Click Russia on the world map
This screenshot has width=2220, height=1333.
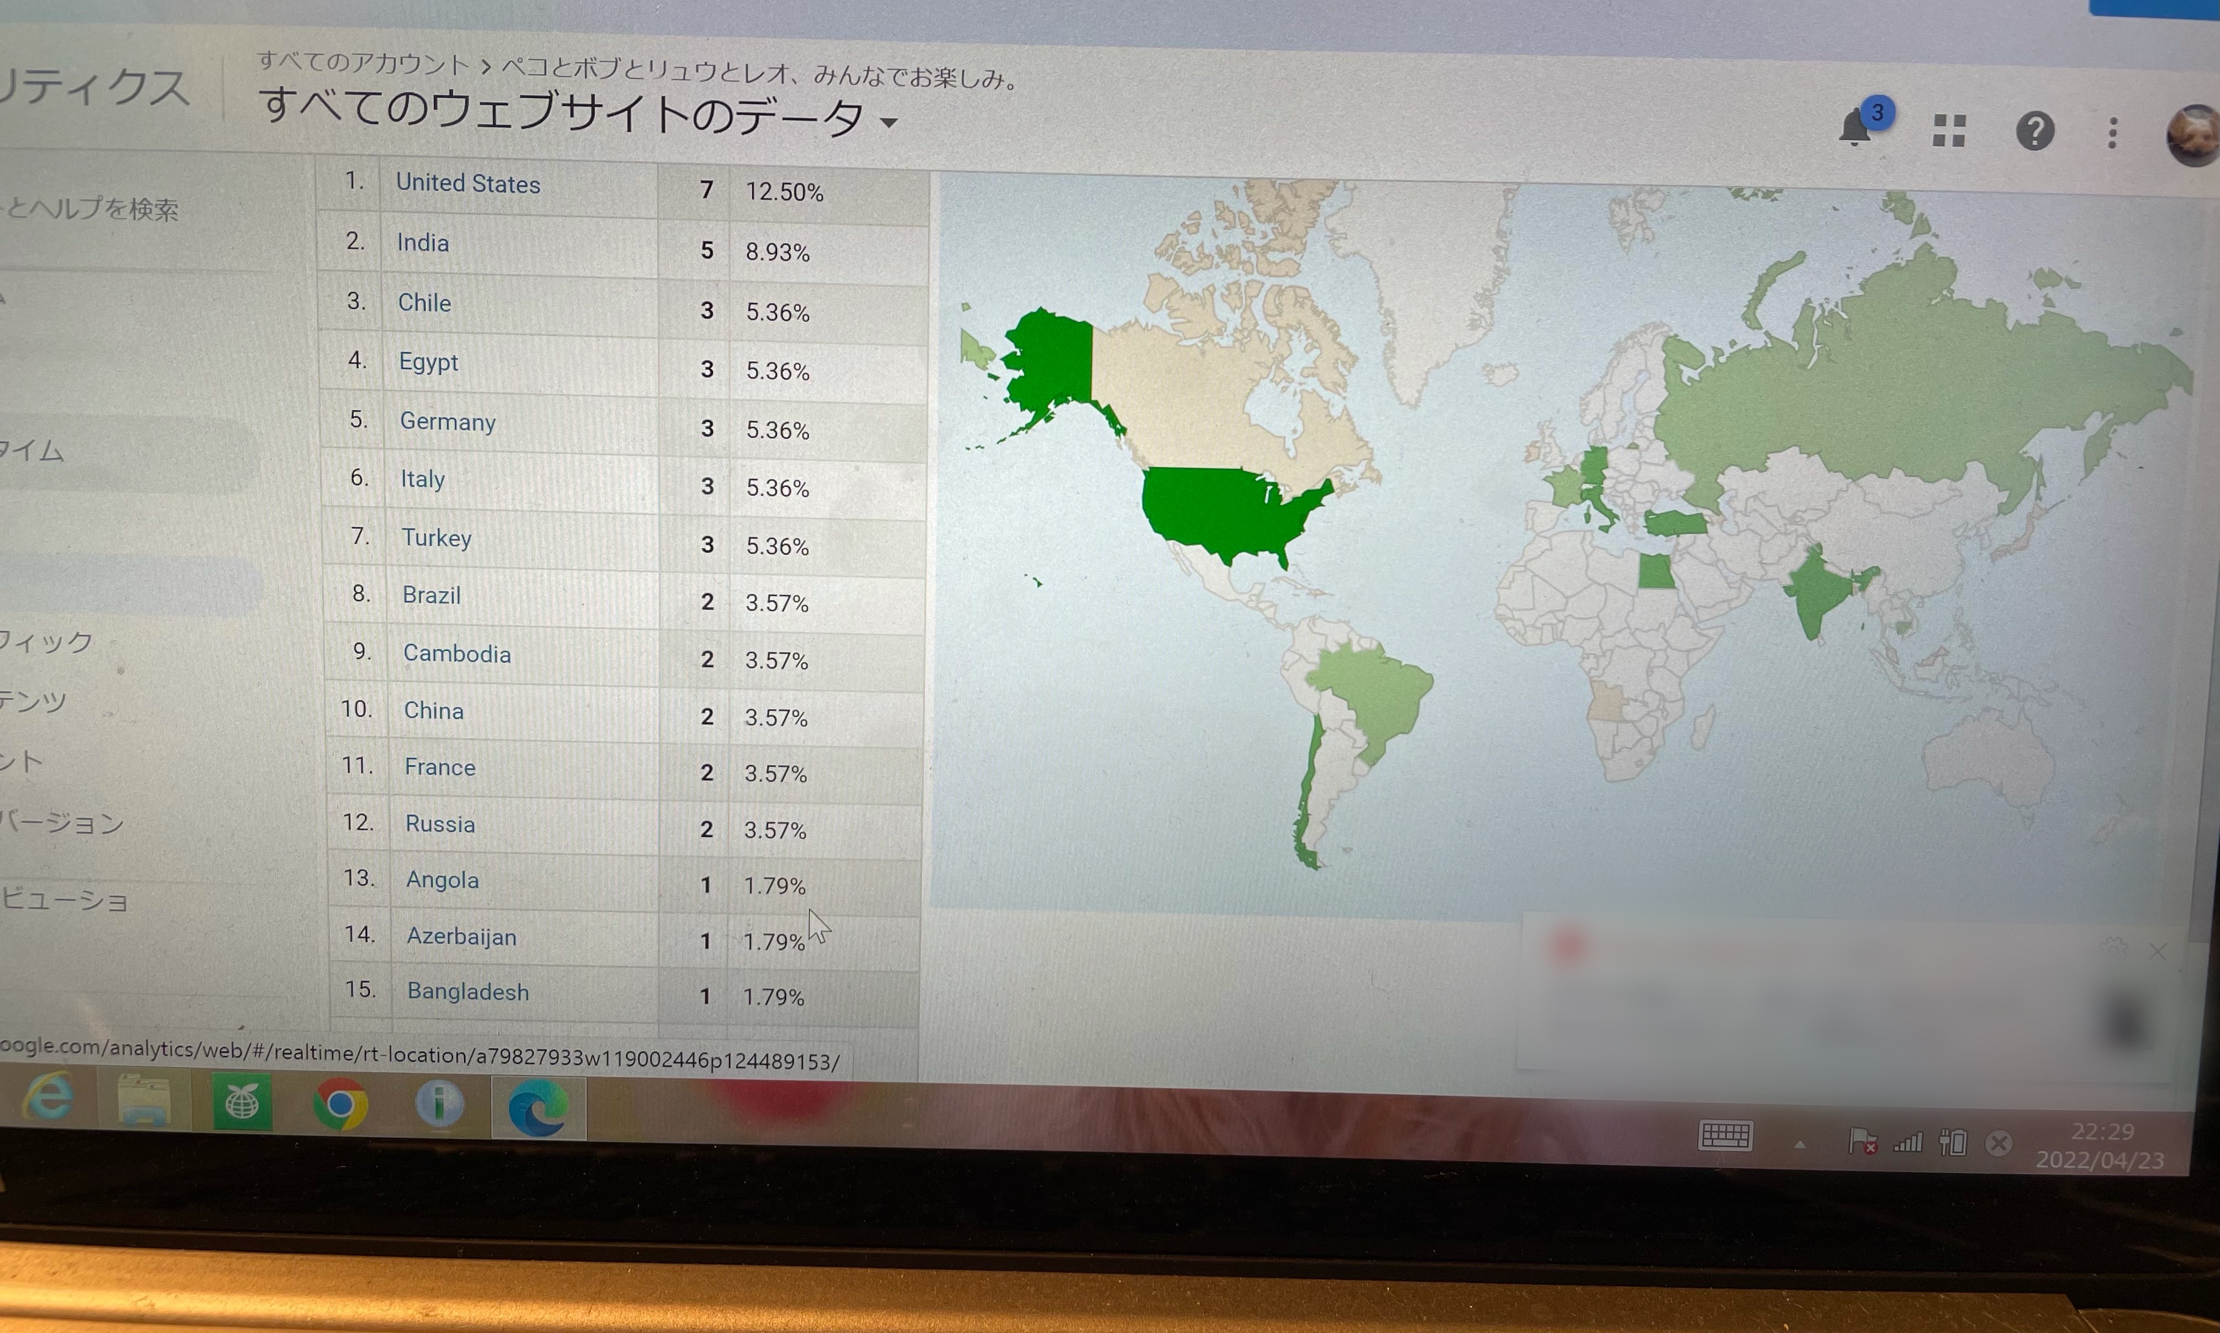tap(1886, 395)
